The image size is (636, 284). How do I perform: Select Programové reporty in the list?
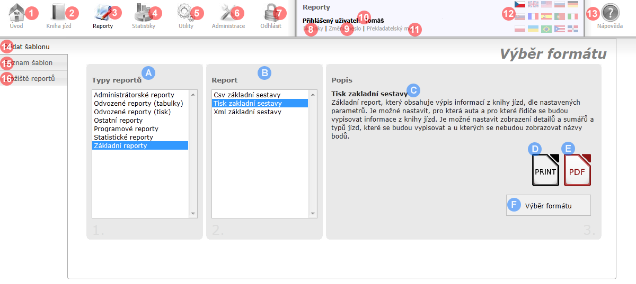point(140,129)
